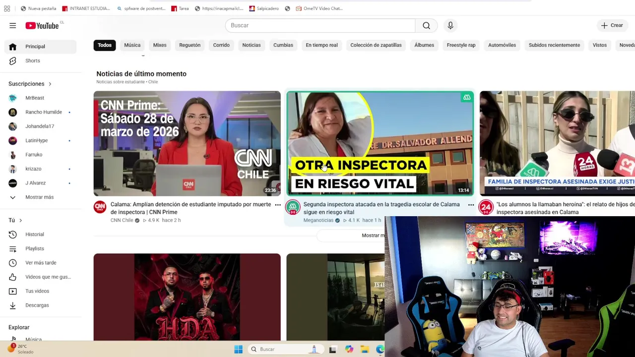Focus the YouTube Buscar search field

pos(320,25)
